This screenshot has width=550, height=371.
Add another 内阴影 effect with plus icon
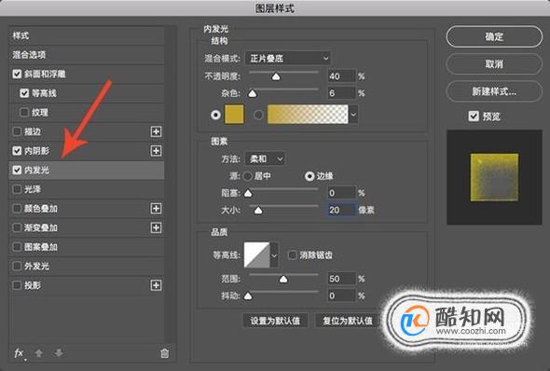156,151
